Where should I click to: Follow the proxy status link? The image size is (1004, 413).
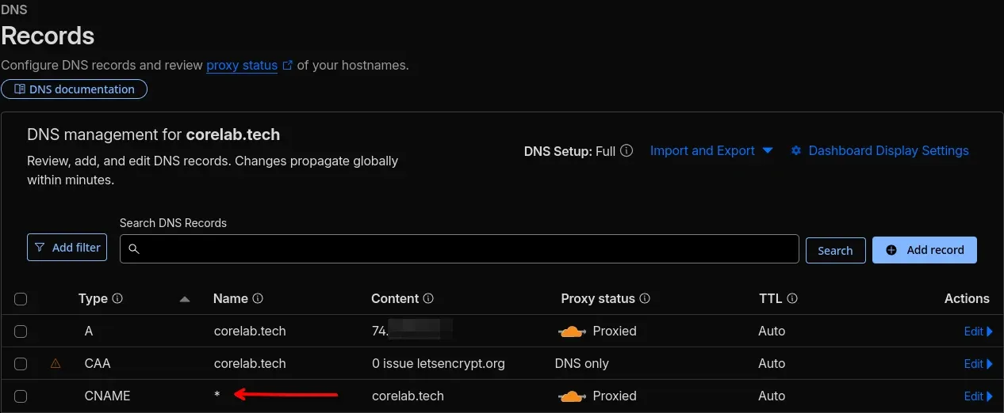tap(242, 66)
